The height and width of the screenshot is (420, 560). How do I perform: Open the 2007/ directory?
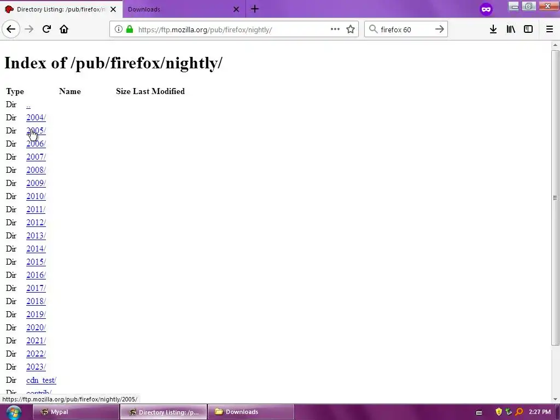click(x=36, y=157)
